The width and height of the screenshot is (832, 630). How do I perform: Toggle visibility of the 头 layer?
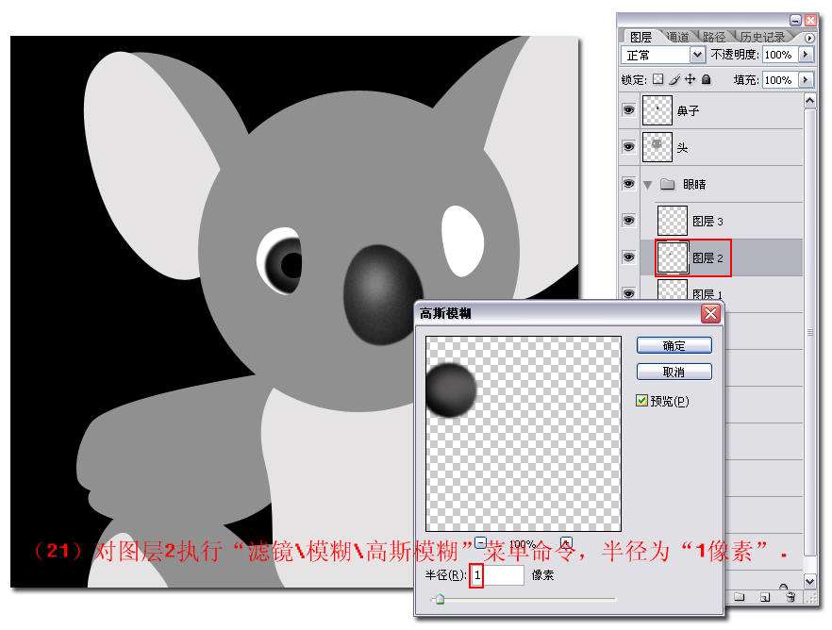[x=628, y=147]
